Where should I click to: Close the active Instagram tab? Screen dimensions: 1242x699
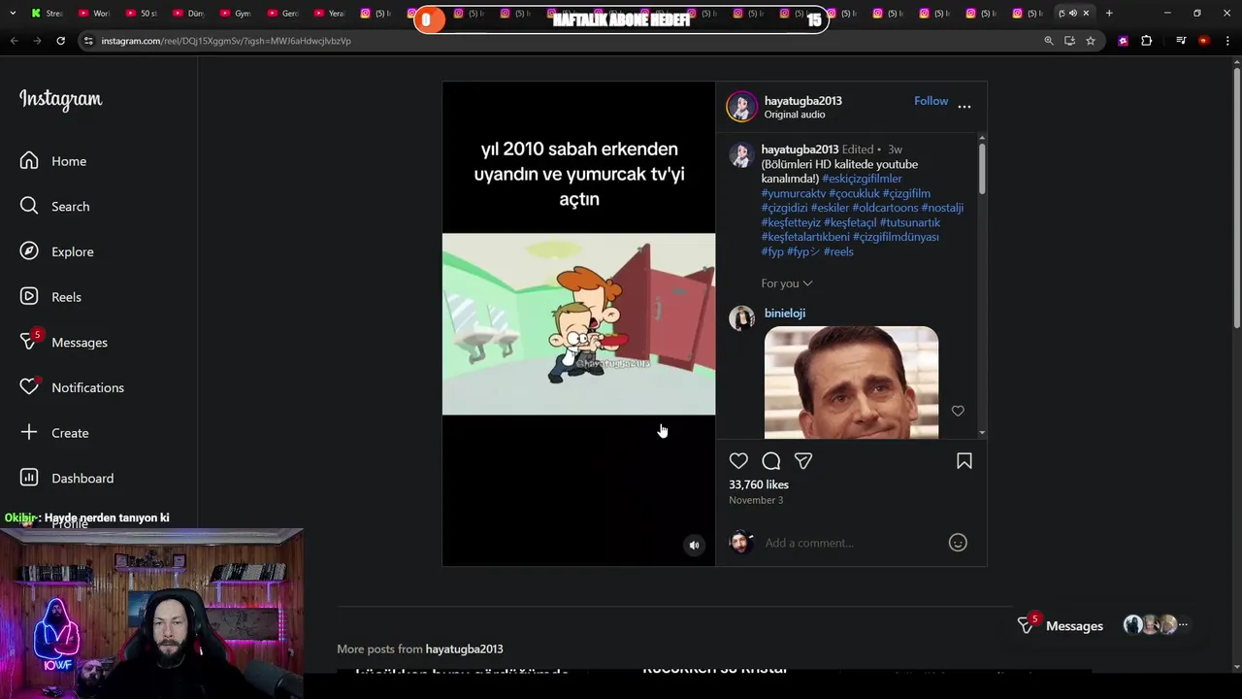point(1086,13)
